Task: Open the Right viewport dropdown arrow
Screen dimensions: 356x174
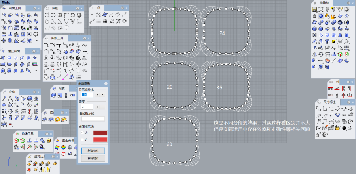Action: tap(13, 2)
